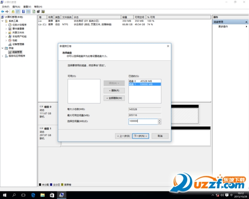Collapse 磁盘管理 section in Actions pane
Image resolution: width=249 pixels, height=199 pixels.
pyautogui.click(x=246, y=22)
